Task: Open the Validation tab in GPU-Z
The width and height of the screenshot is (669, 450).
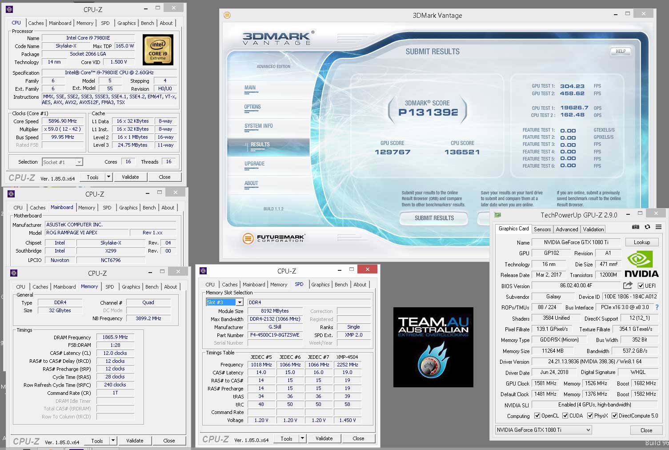Action: 593,229
